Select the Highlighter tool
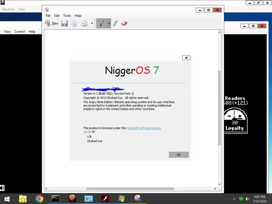Image resolution: width=272 pixels, height=204 pixels. coord(115,23)
